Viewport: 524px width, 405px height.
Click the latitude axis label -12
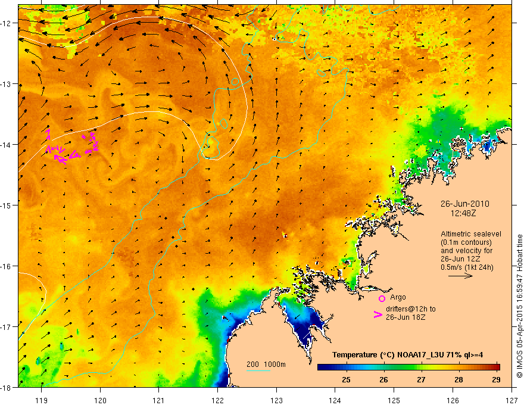(x=6, y=23)
